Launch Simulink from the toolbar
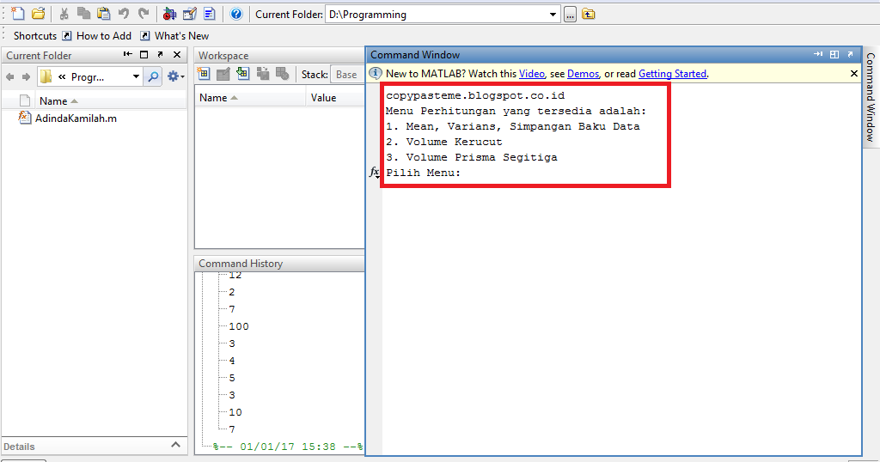 (169, 14)
